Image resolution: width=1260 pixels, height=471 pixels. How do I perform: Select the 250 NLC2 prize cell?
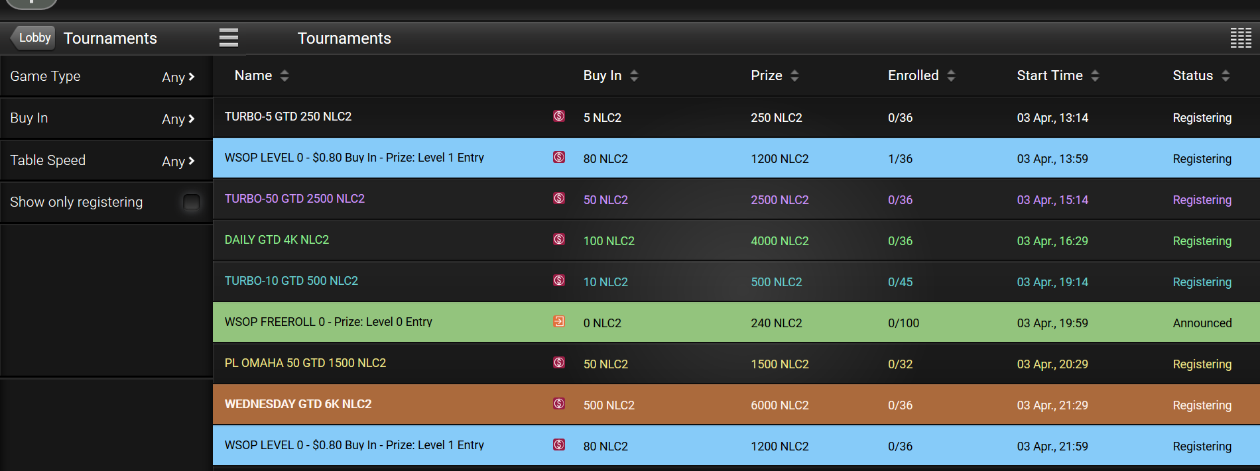pos(777,118)
